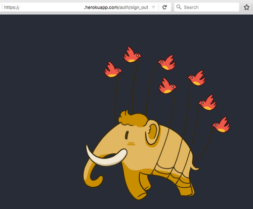Screen dimensions: 253x209
Task: Select the herokuapp.com domain in the address bar
Action: 101,8
